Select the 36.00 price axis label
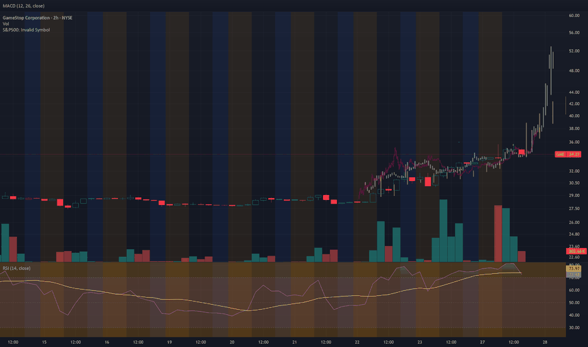 [573, 142]
